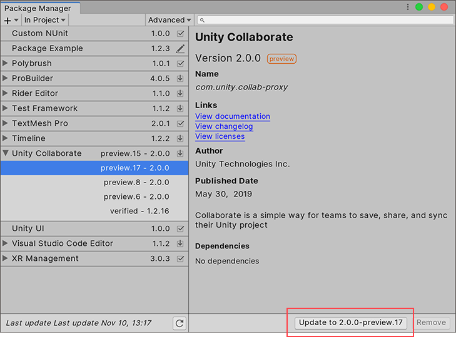The image size is (456, 344).
Task: Open the Advanced dropdown menu
Action: coord(170,20)
